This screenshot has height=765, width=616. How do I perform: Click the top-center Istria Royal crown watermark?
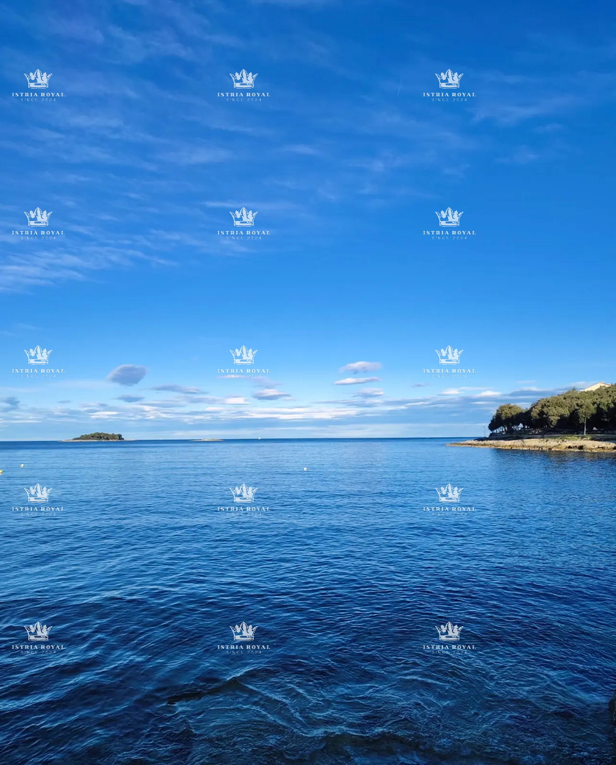(x=243, y=79)
